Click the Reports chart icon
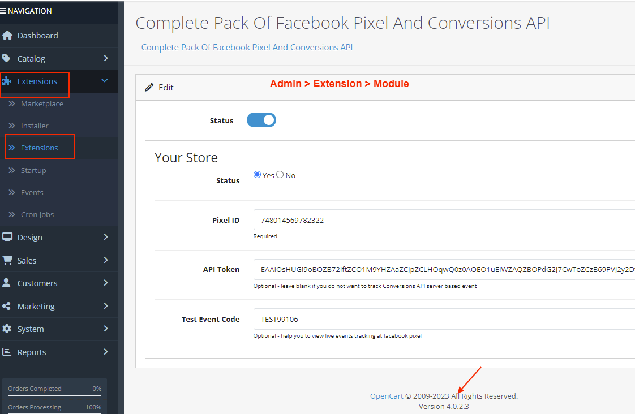 pyautogui.click(x=6, y=352)
